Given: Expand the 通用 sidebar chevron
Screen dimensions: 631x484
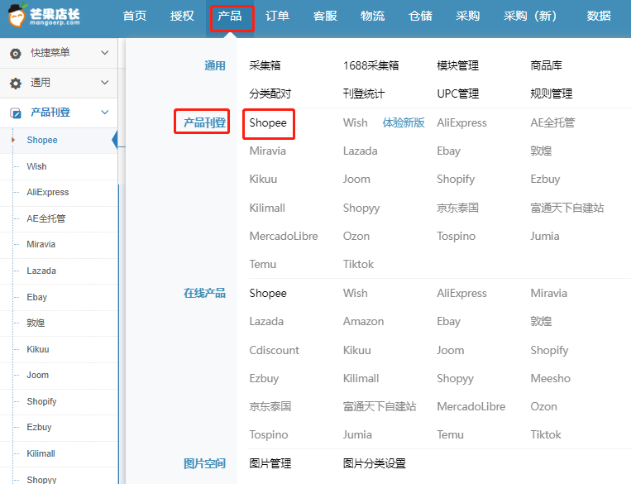Looking at the screenshot, I should tap(105, 83).
